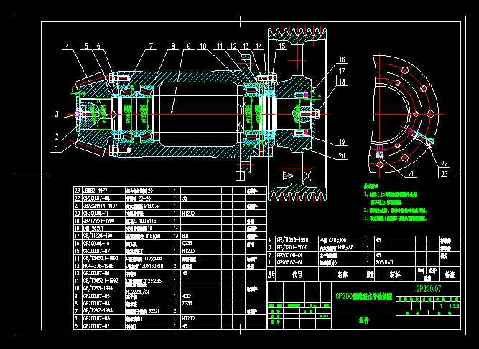The width and height of the screenshot is (479, 349).
Task: Click leader callout number 3 left of the shaft end
Action: (x=57, y=114)
